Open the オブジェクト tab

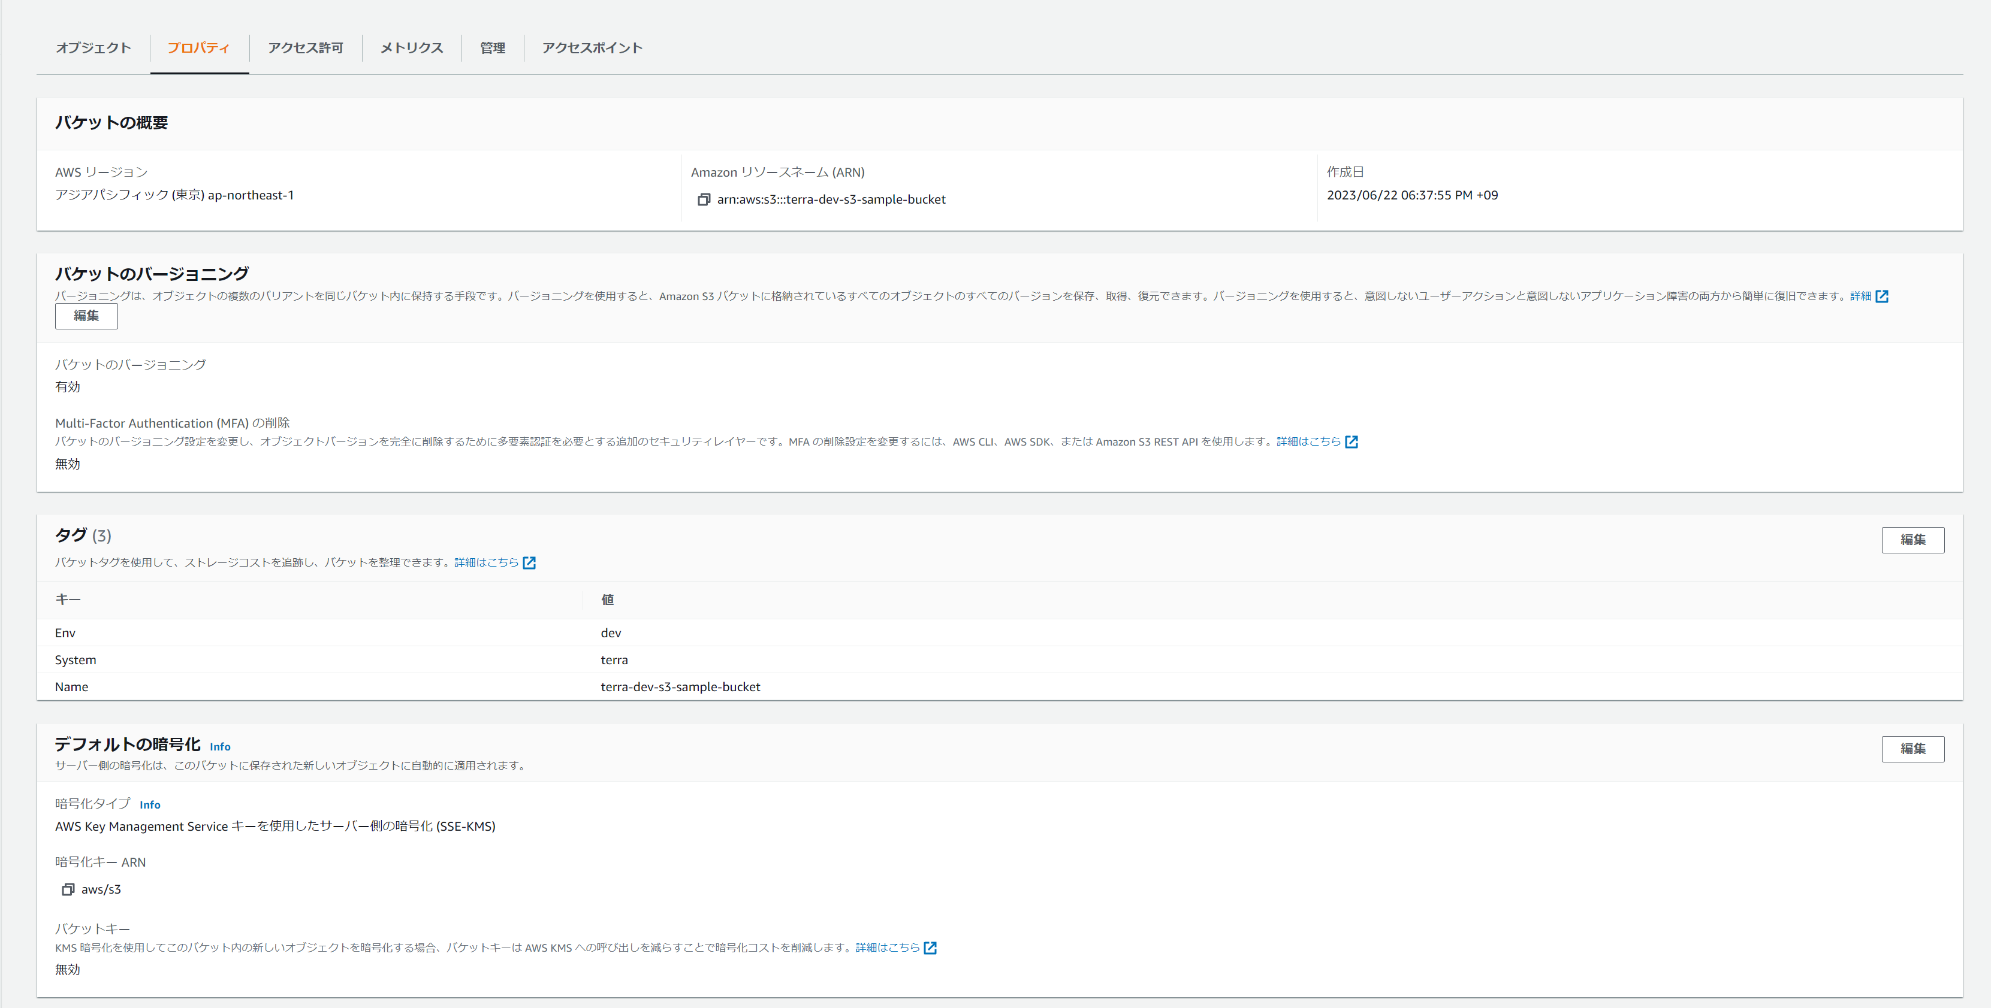(x=93, y=48)
